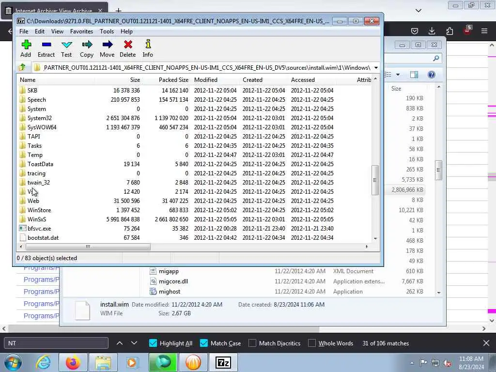Open Windows Media Player taskbar icon
The height and width of the screenshot is (372, 496).
tap(132, 362)
